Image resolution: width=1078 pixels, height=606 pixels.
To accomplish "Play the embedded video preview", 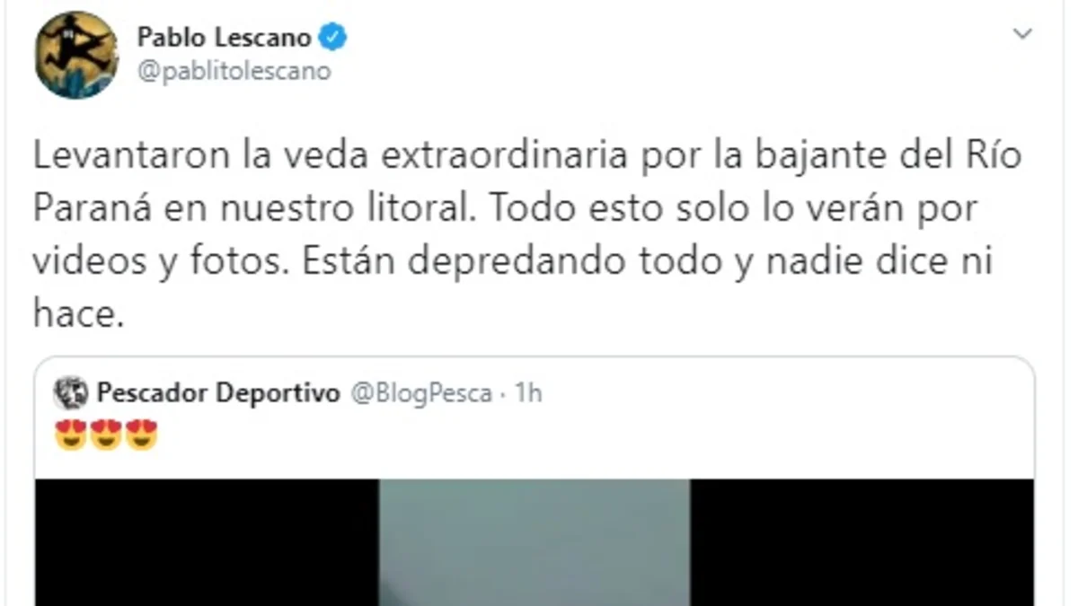I will [535, 542].
